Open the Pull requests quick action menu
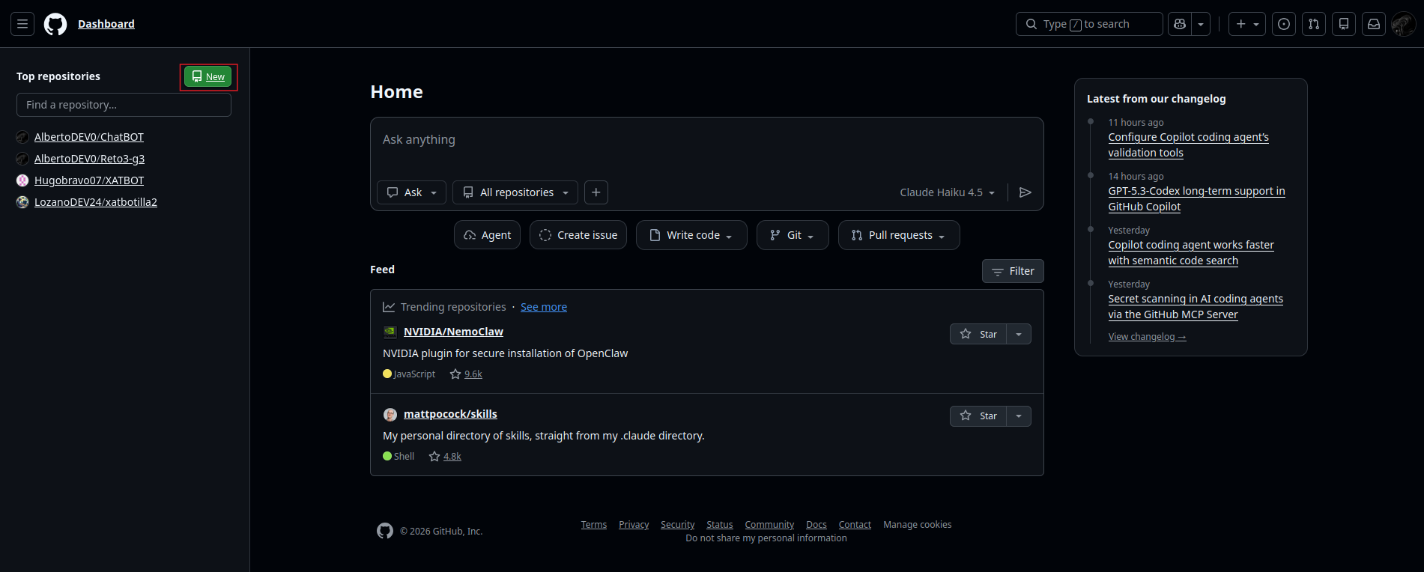1424x572 pixels. (899, 235)
